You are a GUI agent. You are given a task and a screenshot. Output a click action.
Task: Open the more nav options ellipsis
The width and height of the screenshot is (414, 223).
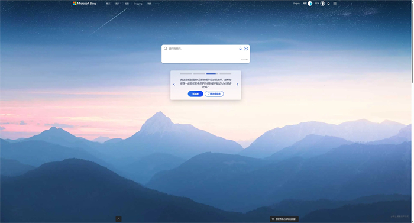pyautogui.click(x=158, y=4)
